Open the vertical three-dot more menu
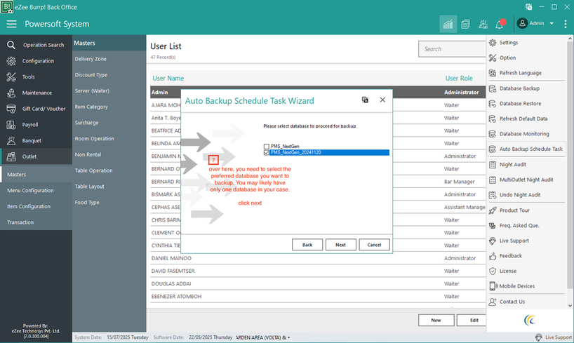 pos(565,24)
